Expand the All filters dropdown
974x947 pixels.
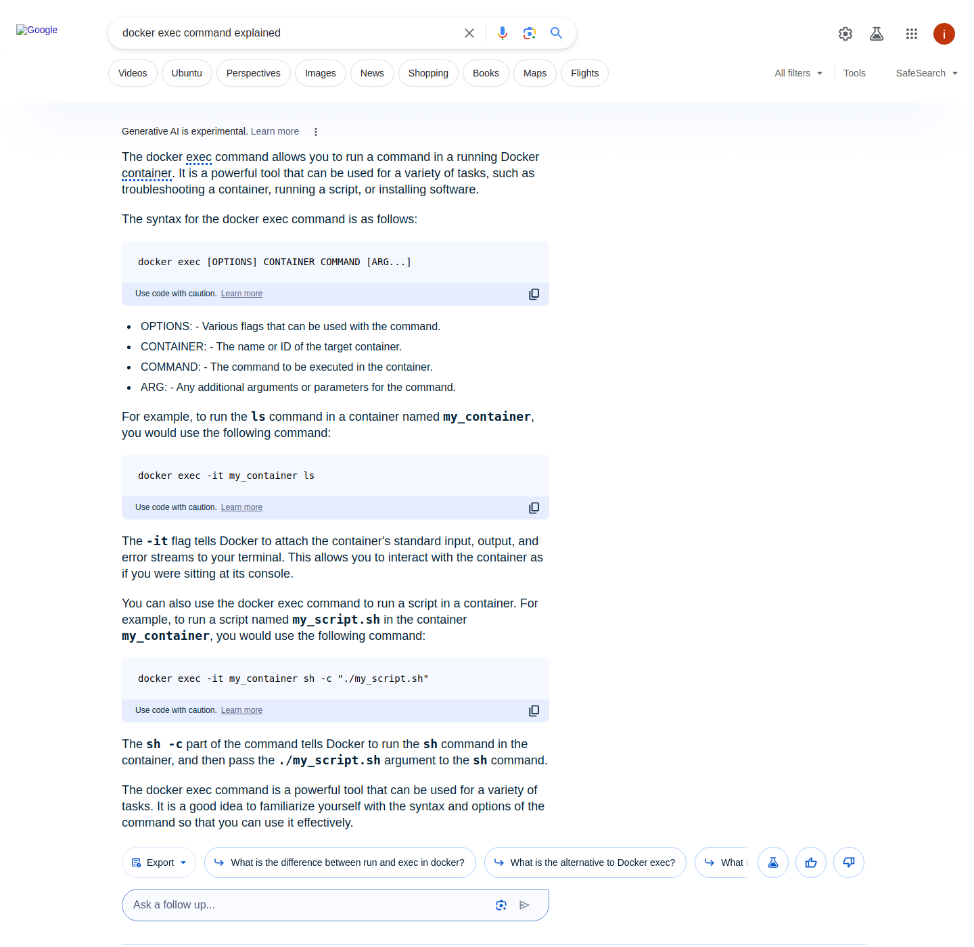798,73
